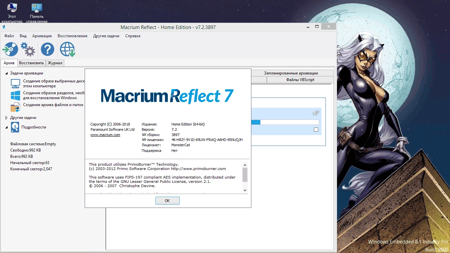Click the Создание образа выбранных дисков task
Viewport: 450px width, 253px height.
54,83
